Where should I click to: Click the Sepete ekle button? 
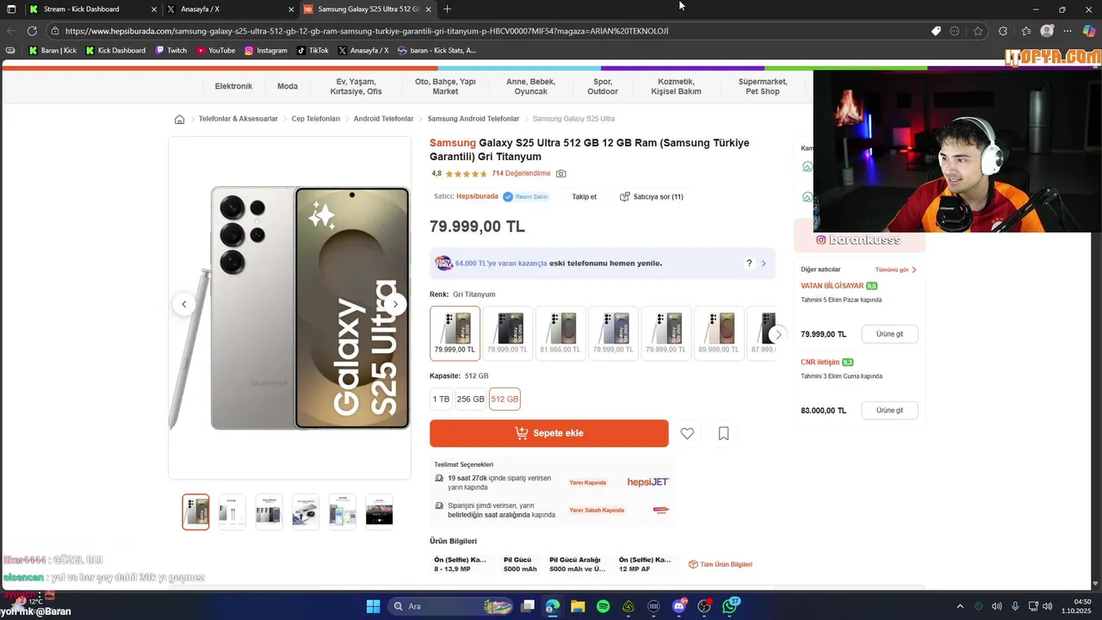(549, 433)
